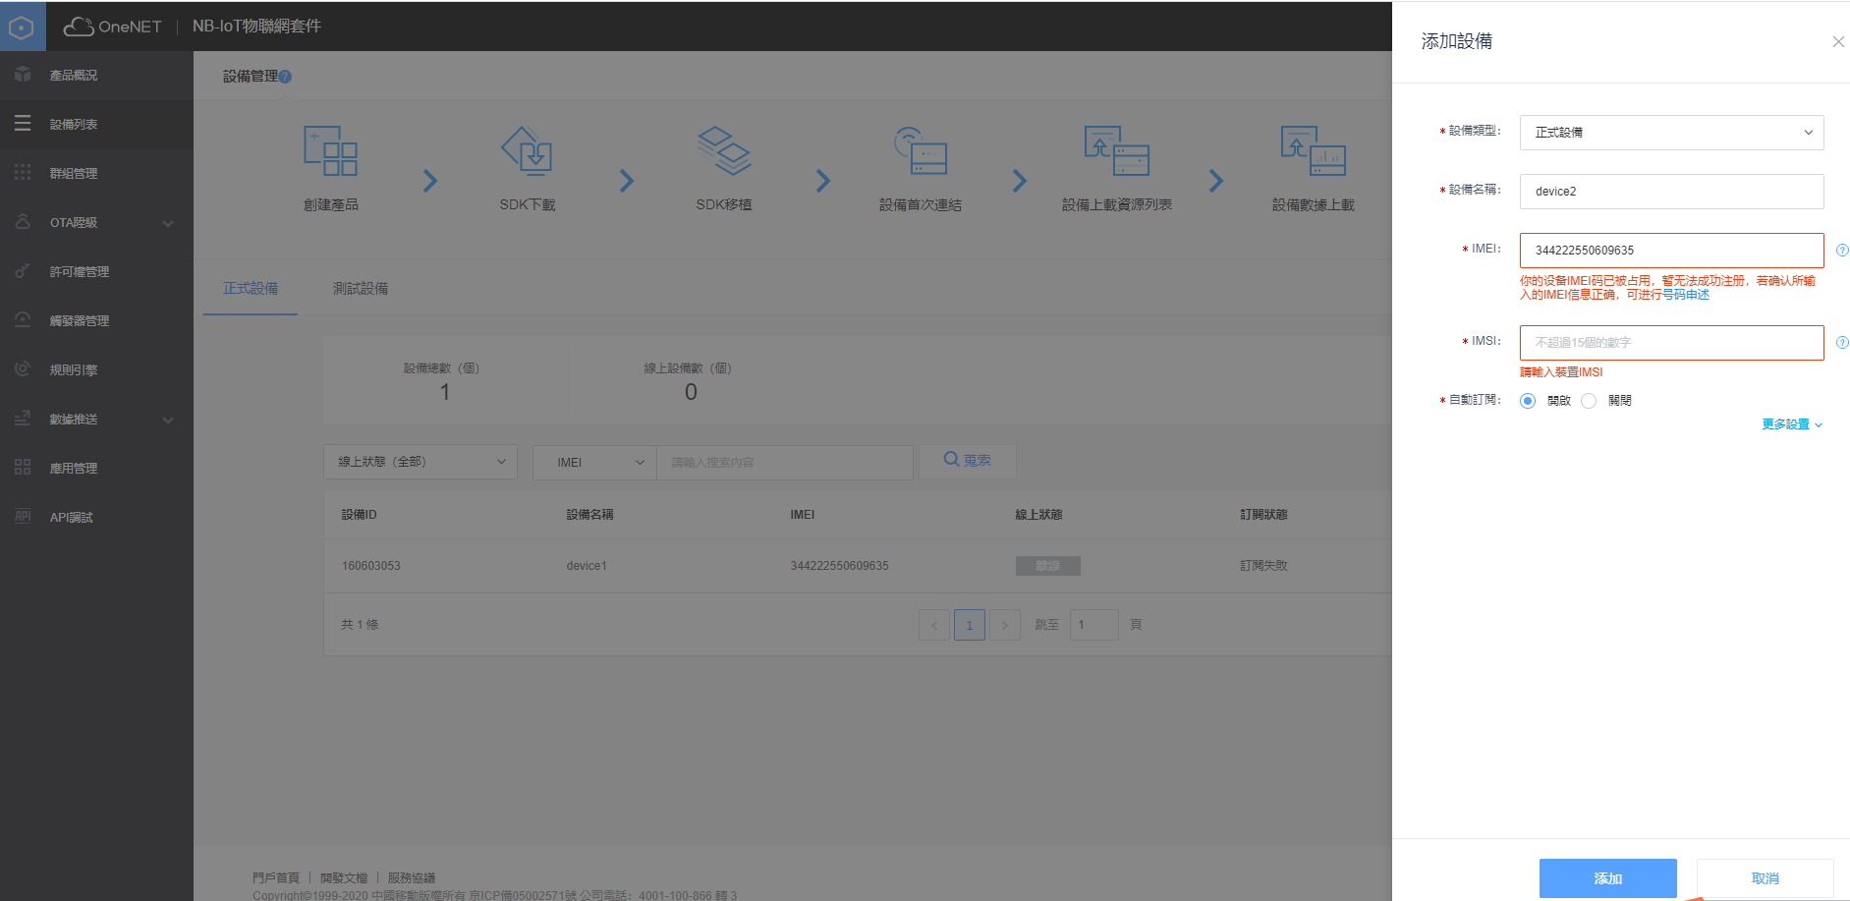The height and width of the screenshot is (901, 1850).
Task: Click device name device1 in table
Action: point(587,566)
